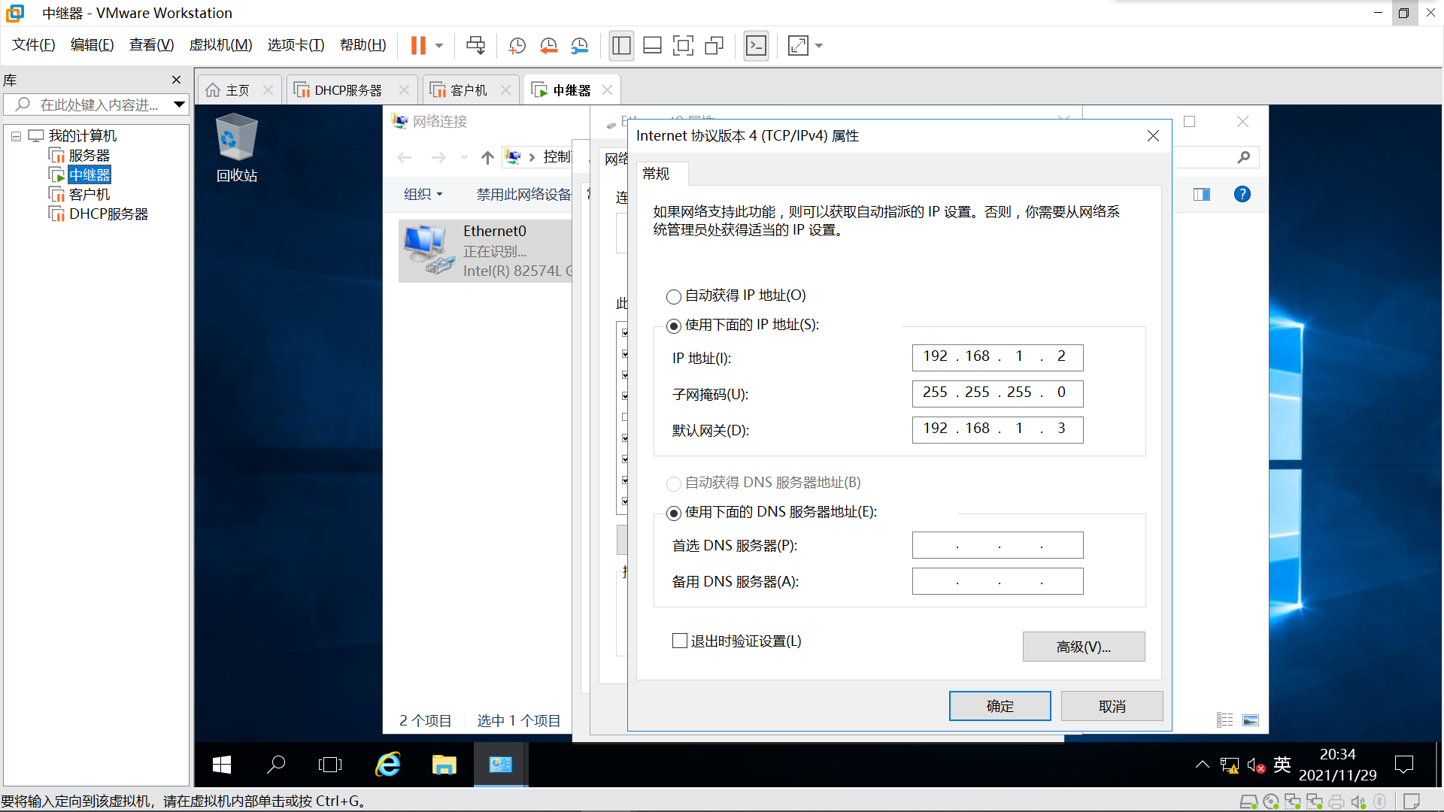This screenshot has width=1444, height=812.
Task: Take a snapshot of the VM
Action: (517, 46)
